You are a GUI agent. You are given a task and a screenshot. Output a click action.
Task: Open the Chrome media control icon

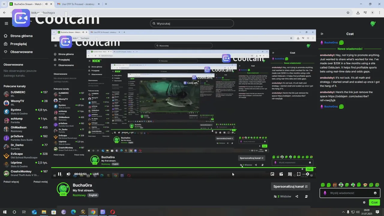[365, 13]
